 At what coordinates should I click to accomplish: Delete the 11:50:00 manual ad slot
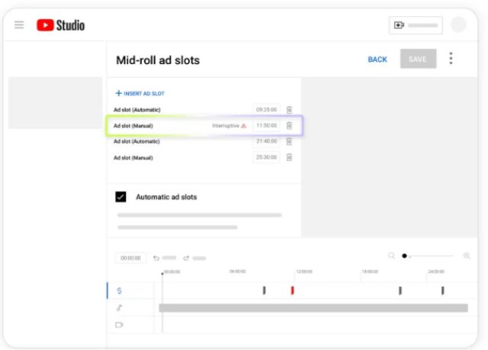point(289,126)
